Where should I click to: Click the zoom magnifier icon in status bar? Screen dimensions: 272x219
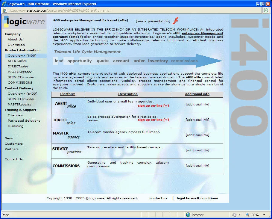coord(247,215)
